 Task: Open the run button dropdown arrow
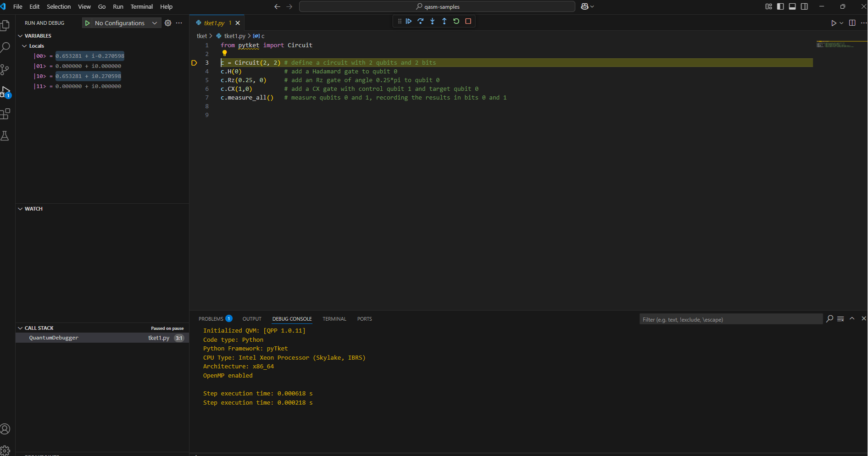click(x=841, y=23)
